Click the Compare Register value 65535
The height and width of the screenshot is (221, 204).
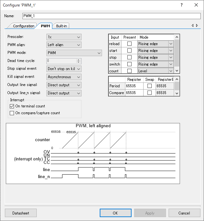[134, 93]
